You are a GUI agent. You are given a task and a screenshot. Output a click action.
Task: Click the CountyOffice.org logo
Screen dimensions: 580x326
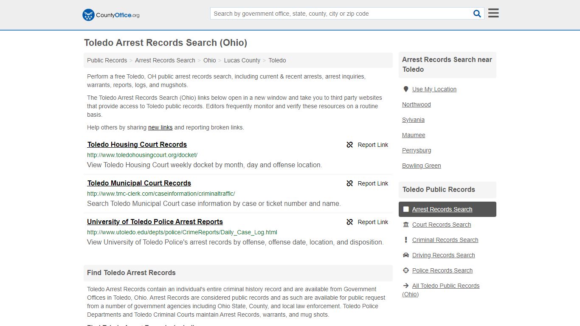coord(111,15)
